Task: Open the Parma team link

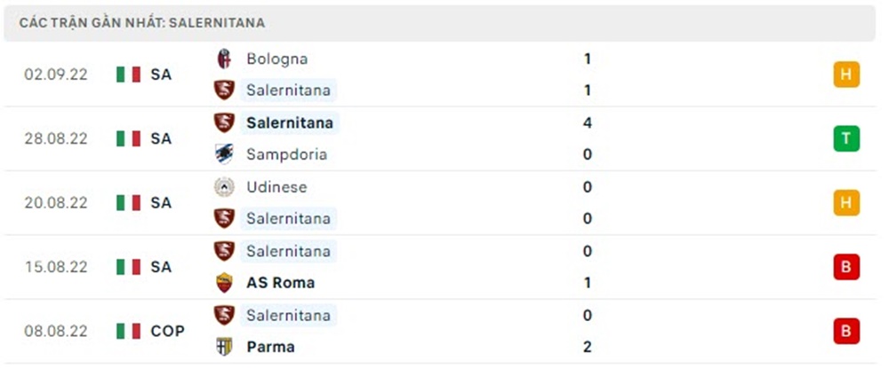Action: 270,347
